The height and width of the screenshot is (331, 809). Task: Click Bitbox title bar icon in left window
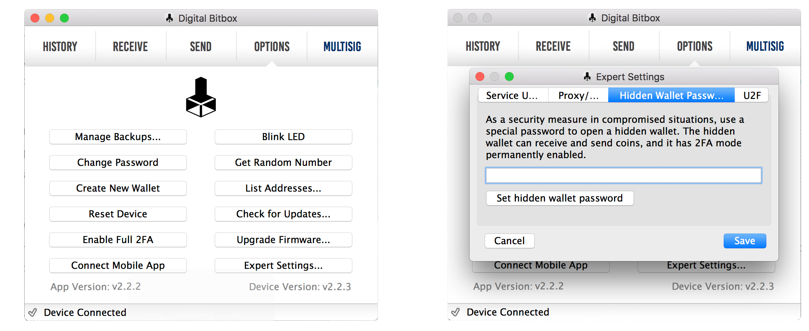coord(170,18)
